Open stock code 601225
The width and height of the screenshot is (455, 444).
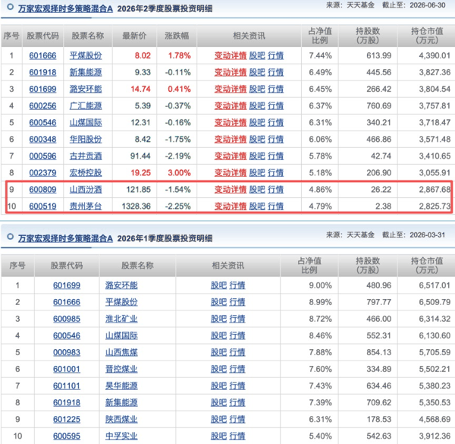tap(67, 420)
